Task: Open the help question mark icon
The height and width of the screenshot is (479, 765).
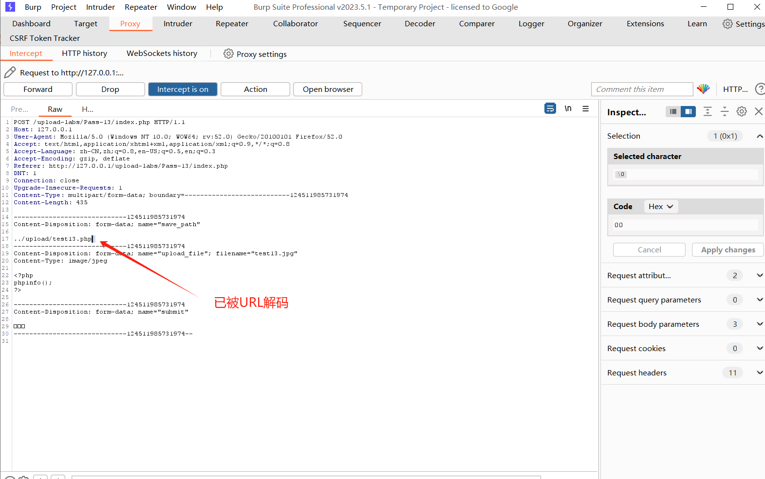Action: click(x=760, y=89)
